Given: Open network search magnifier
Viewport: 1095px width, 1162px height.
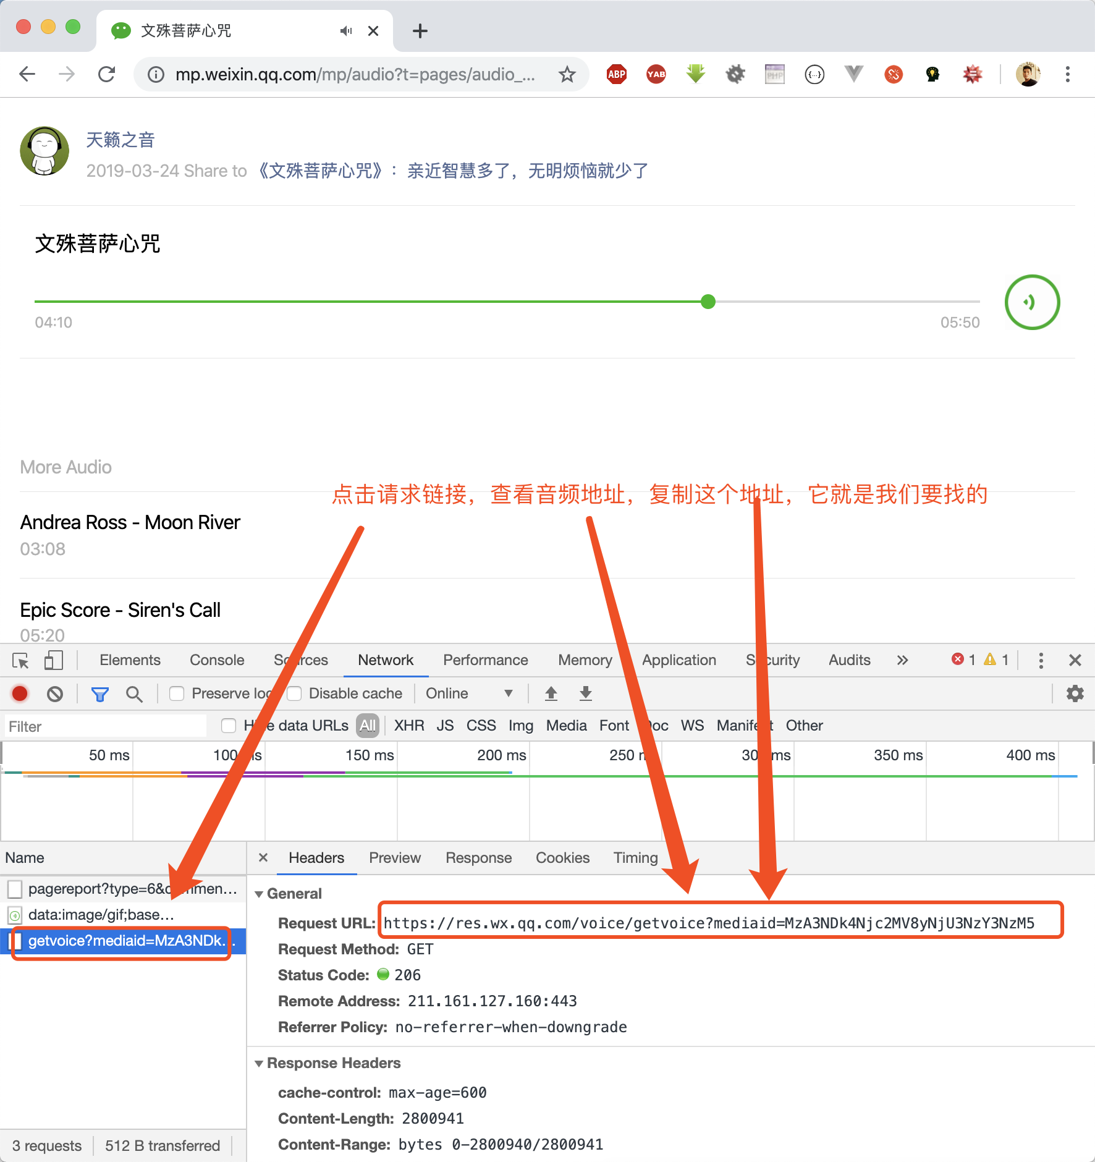Looking at the screenshot, I should click(134, 694).
